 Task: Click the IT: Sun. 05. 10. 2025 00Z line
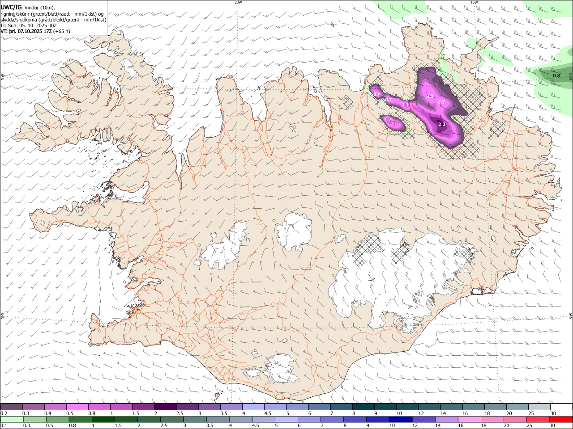tap(29, 25)
